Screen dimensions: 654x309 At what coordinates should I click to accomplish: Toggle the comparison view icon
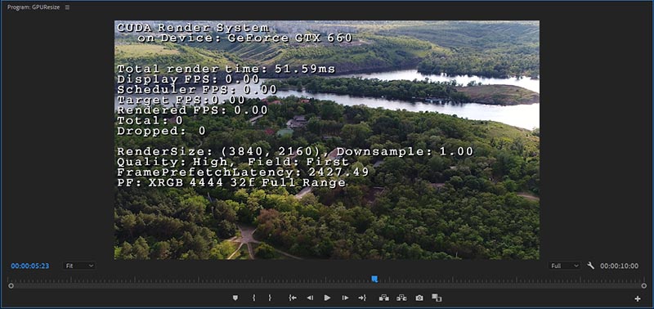[x=437, y=298]
